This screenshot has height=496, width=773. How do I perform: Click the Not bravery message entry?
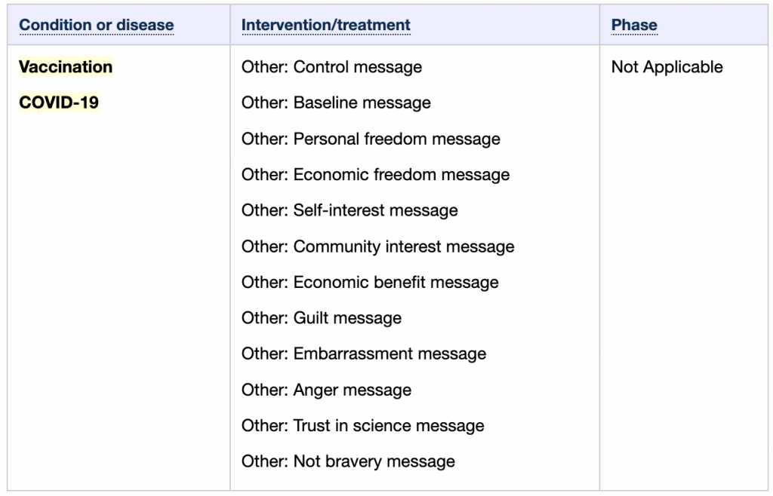pyautogui.click(x=348, y=461)
